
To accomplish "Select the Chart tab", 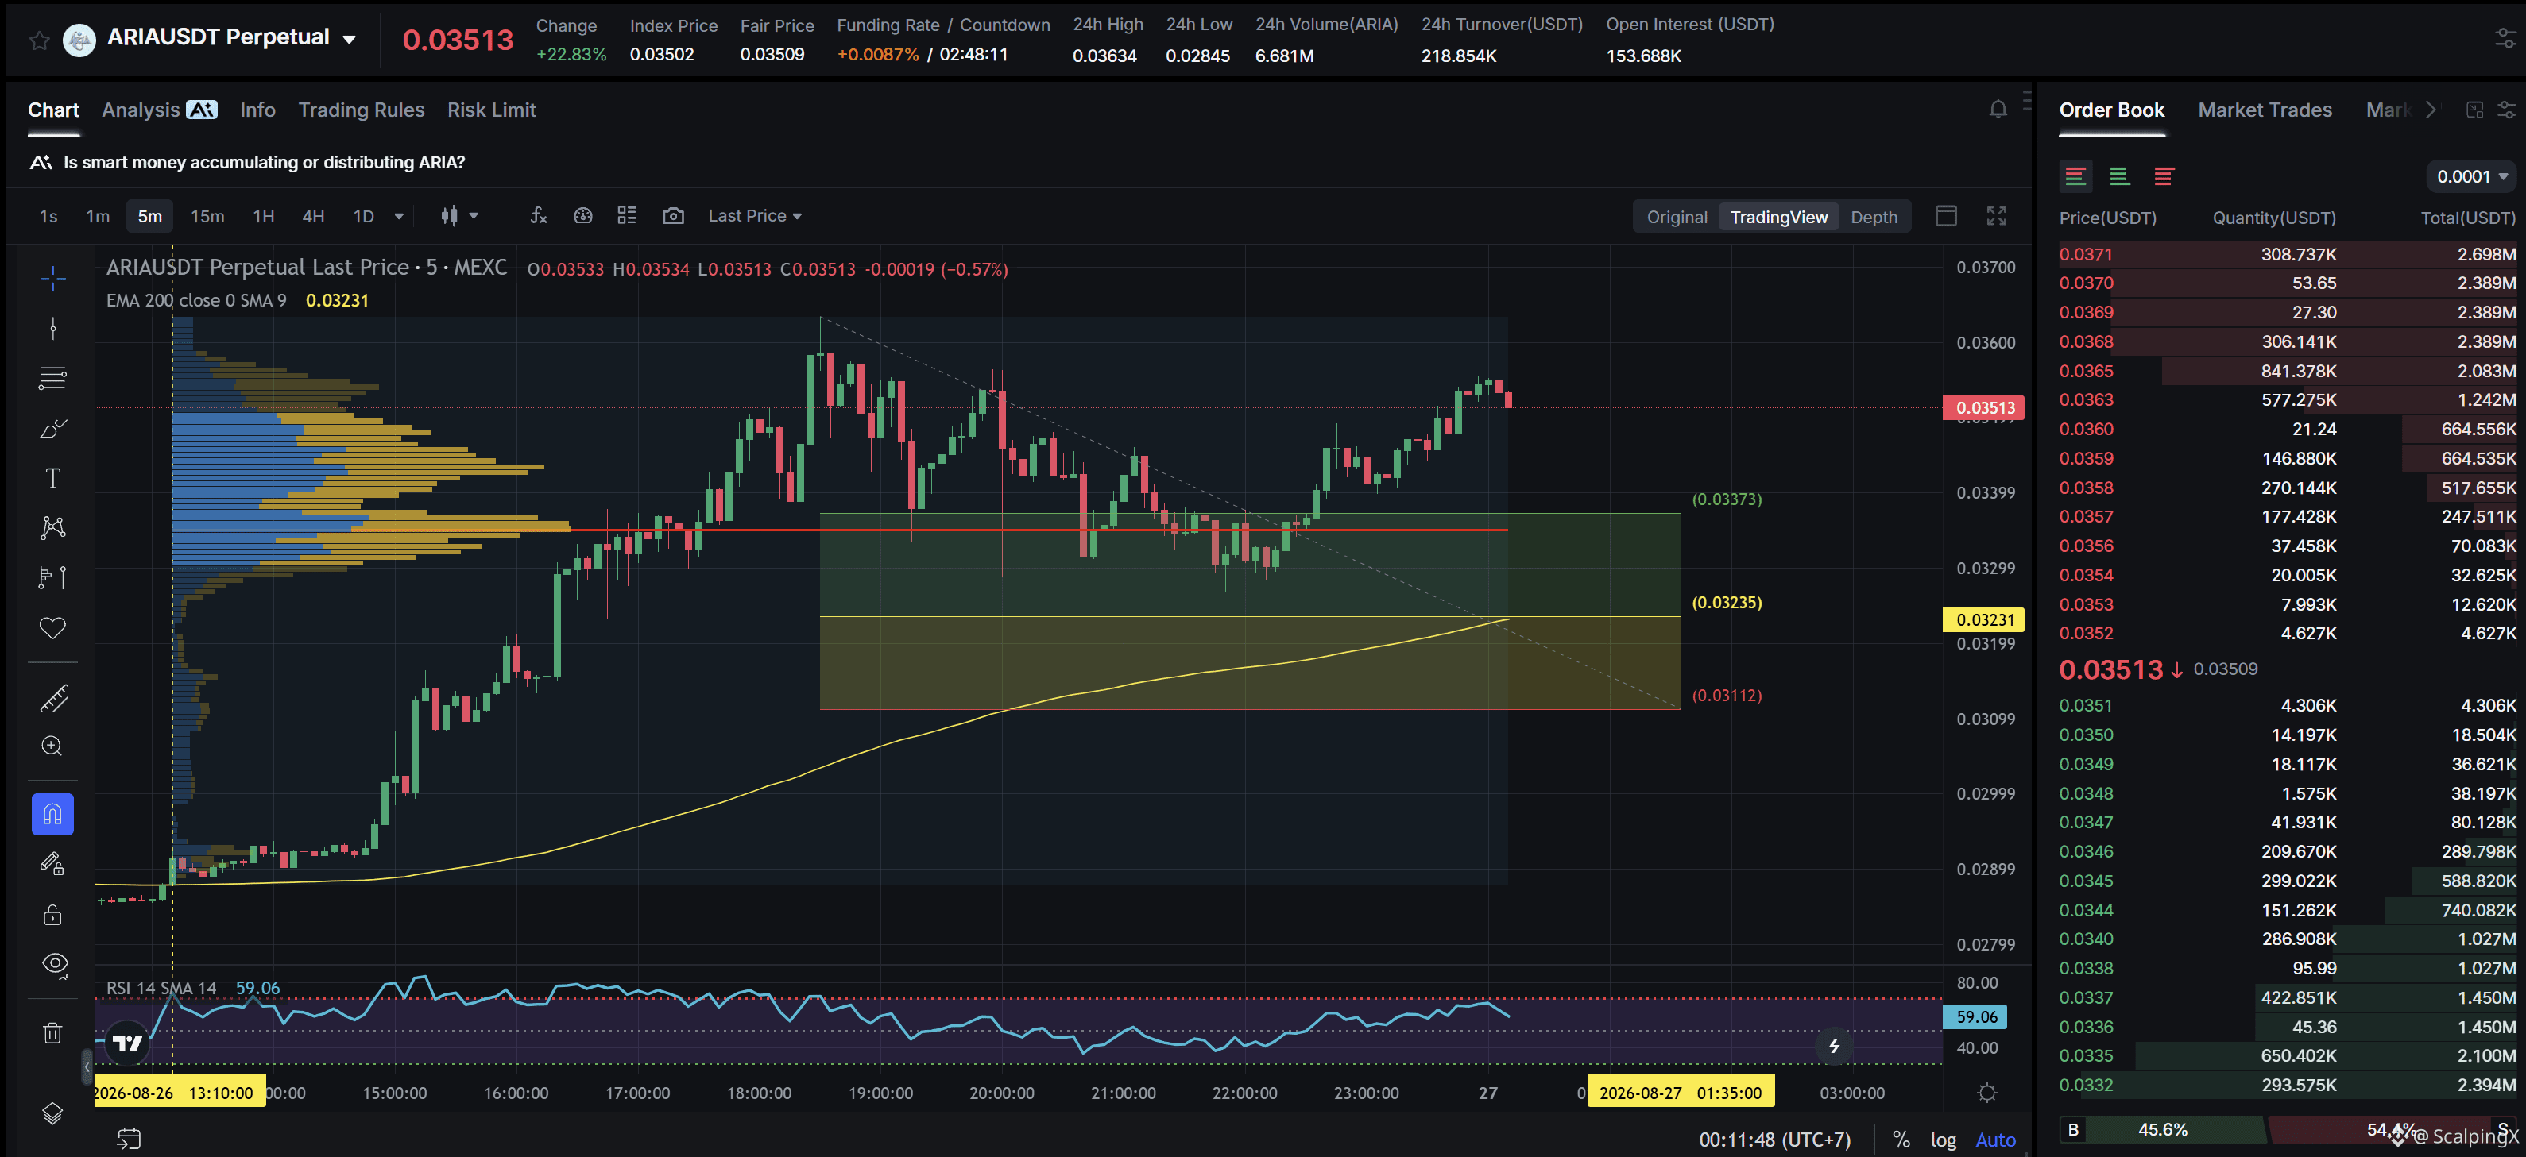I will [53, 110].
